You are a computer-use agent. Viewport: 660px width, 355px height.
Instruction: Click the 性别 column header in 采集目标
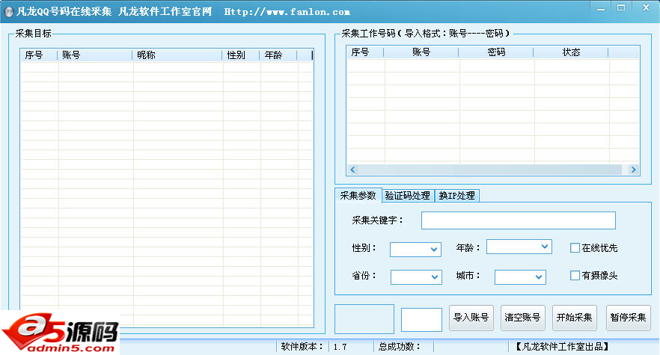pyautogui.click(x=241, y=55)
